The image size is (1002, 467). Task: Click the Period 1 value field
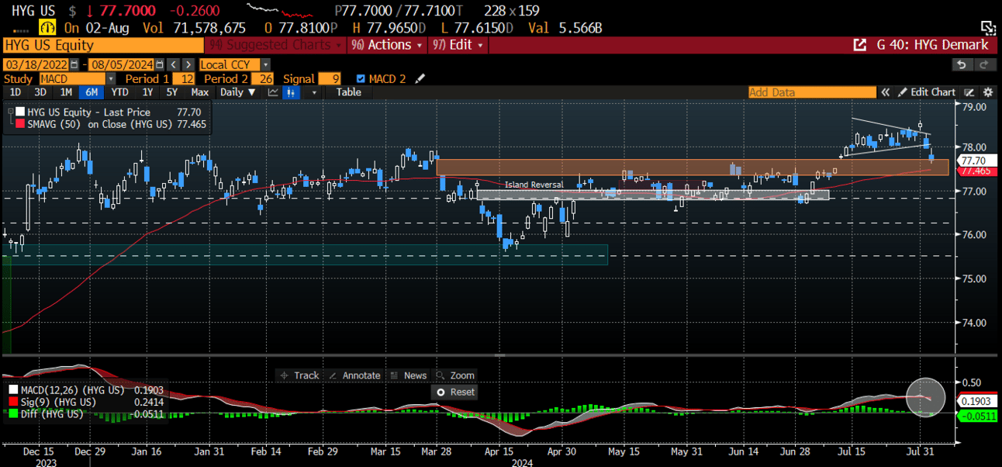(x=184, y=78)
